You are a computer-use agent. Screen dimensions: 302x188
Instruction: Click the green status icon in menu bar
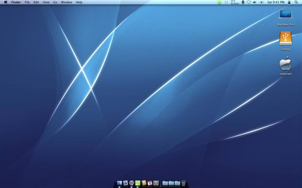(x=219, y=2)
